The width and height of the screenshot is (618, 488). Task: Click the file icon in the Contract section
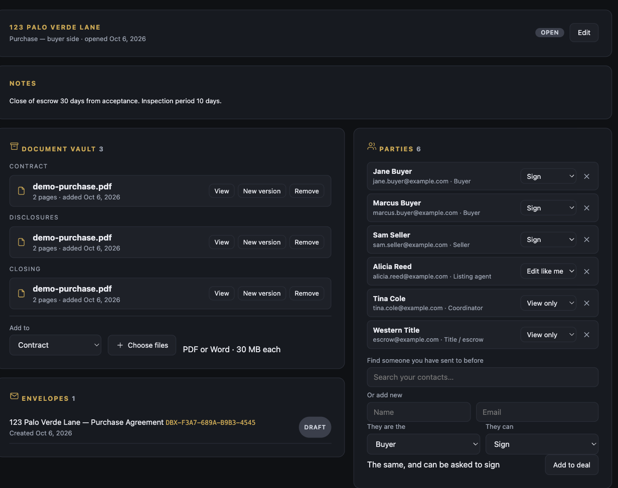21,191
